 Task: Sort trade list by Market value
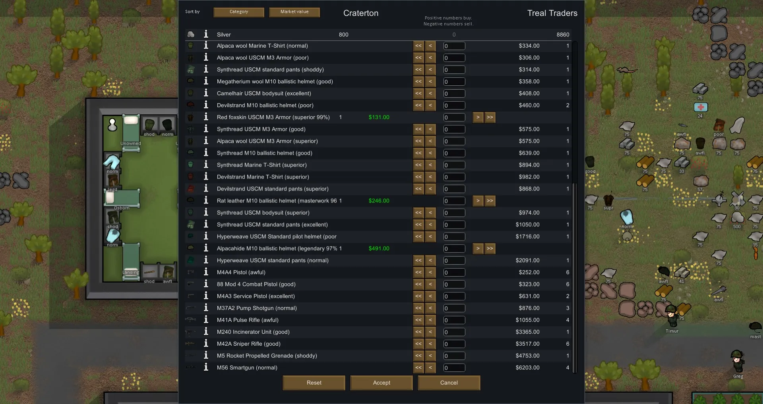pyautogui.click(x=294, y=12)
